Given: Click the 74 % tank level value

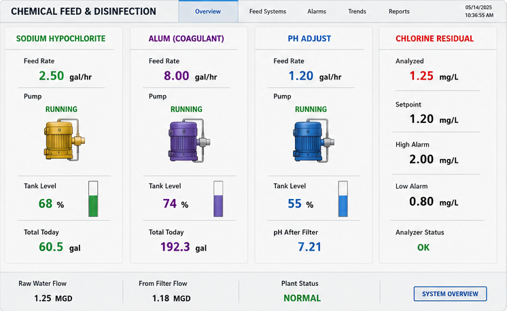Looking at the screenshot, I should pos(175,204).
